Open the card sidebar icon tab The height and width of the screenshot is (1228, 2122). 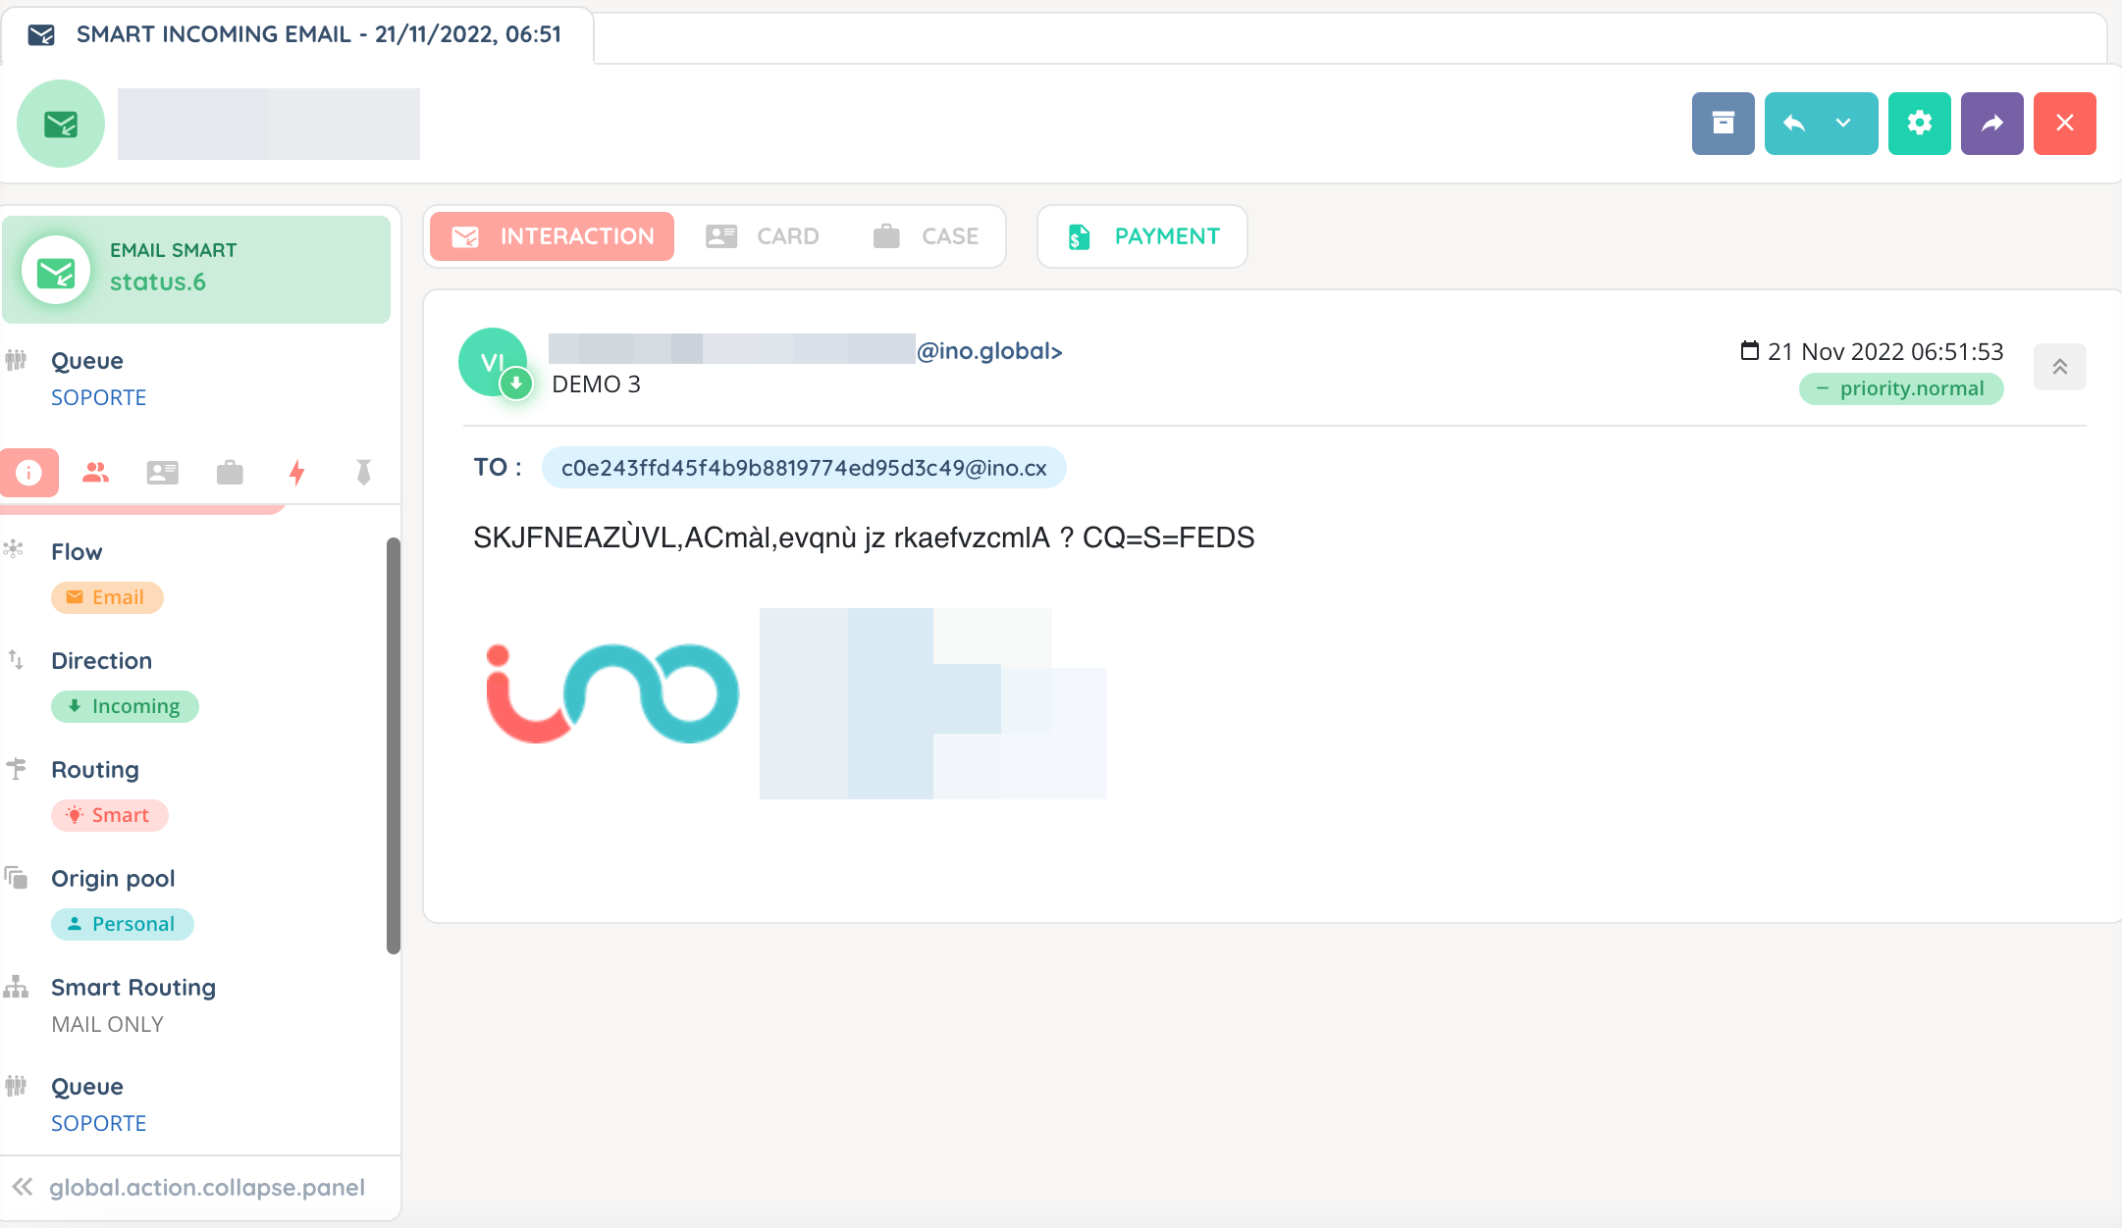[x=162, y=473]
